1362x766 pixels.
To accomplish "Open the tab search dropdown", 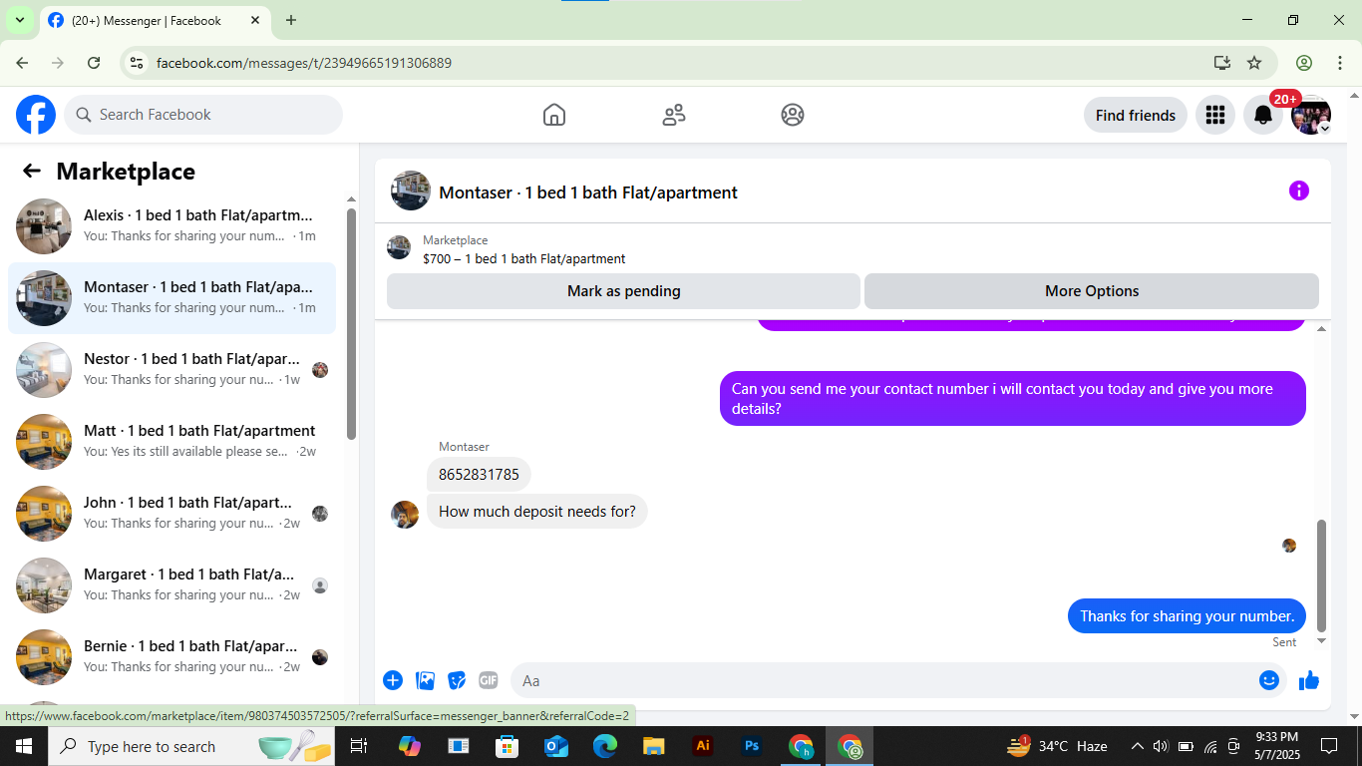I will (19, 20).
